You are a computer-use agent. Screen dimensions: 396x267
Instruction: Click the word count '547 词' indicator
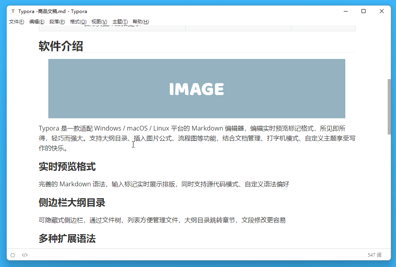point(374,255)
